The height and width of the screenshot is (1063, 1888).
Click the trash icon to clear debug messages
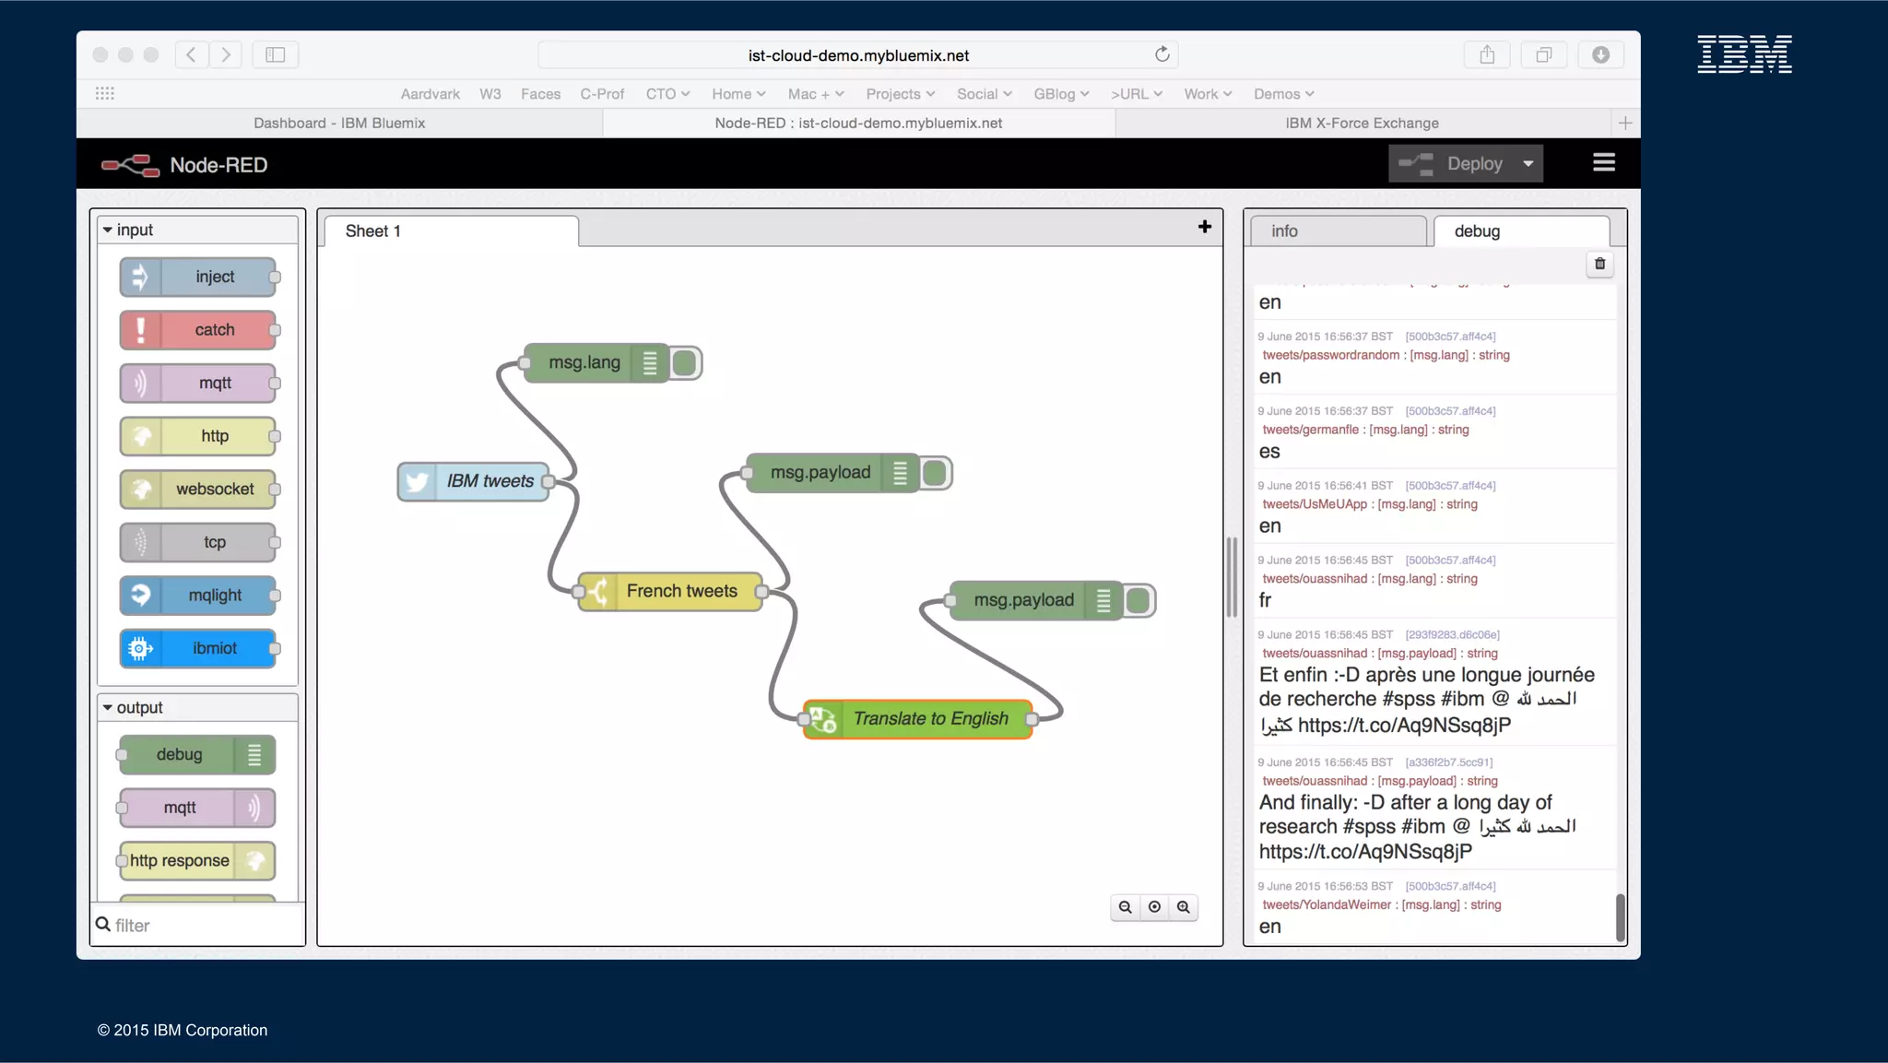click(x=1599, y=264)
